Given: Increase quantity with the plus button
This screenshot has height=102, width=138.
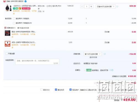Looking at the screenshot, I should (91, 7).
